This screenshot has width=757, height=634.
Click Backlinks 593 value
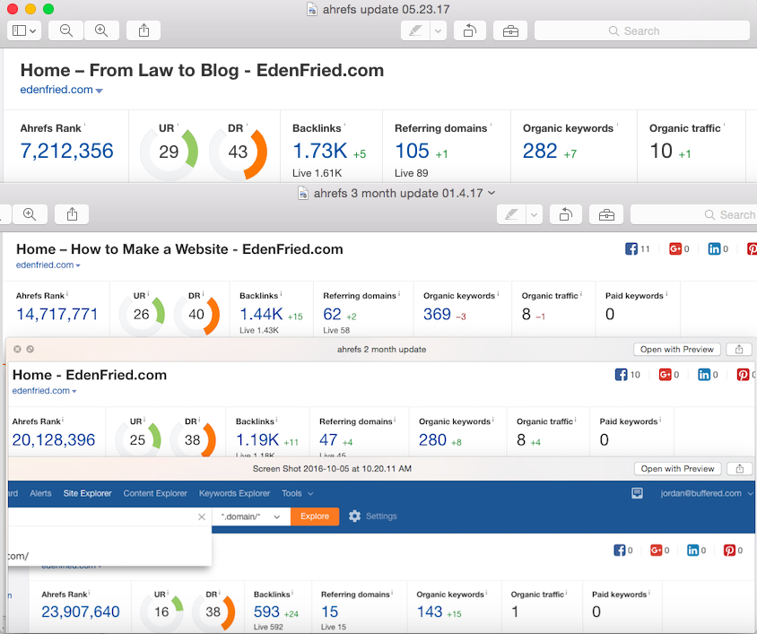[266, 612]
